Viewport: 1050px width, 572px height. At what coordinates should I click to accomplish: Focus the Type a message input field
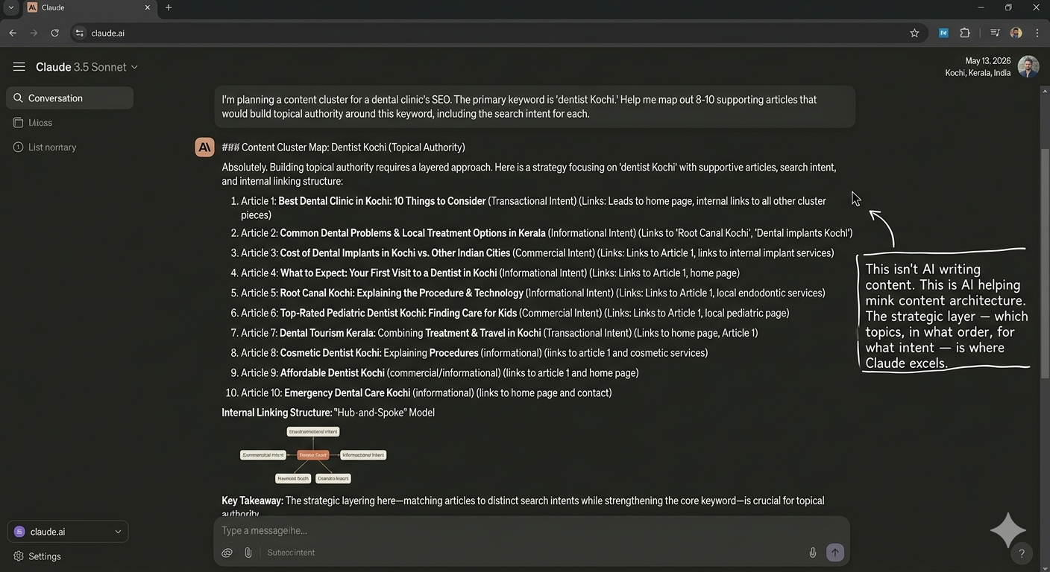point(531,531)
